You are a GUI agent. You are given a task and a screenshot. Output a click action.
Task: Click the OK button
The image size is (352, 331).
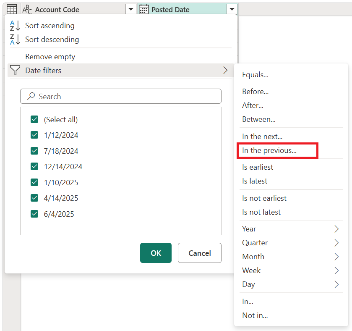156,253
